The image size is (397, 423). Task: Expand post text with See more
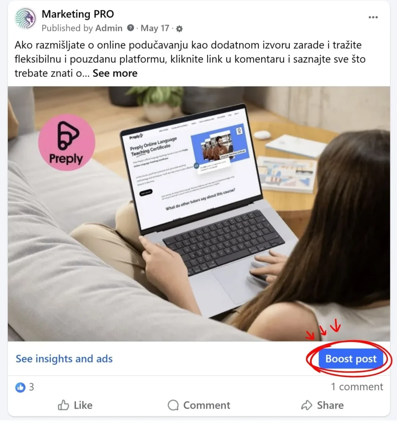click(115, 73)
